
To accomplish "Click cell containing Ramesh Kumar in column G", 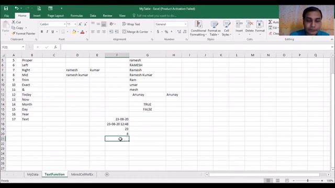I will pyautogui.click(x=148, y=75).
